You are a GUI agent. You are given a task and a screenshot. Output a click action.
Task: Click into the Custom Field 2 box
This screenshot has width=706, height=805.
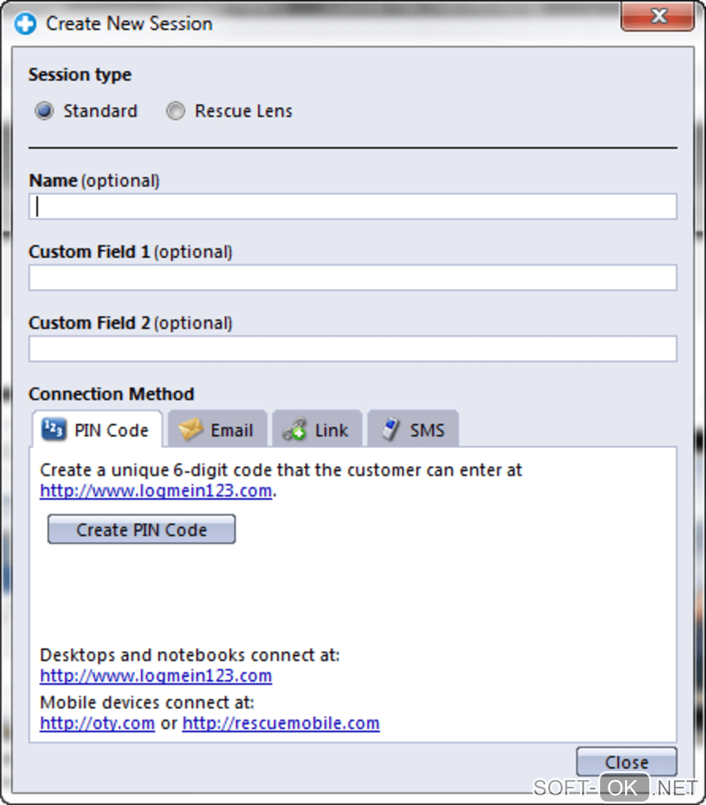[352, 349]
